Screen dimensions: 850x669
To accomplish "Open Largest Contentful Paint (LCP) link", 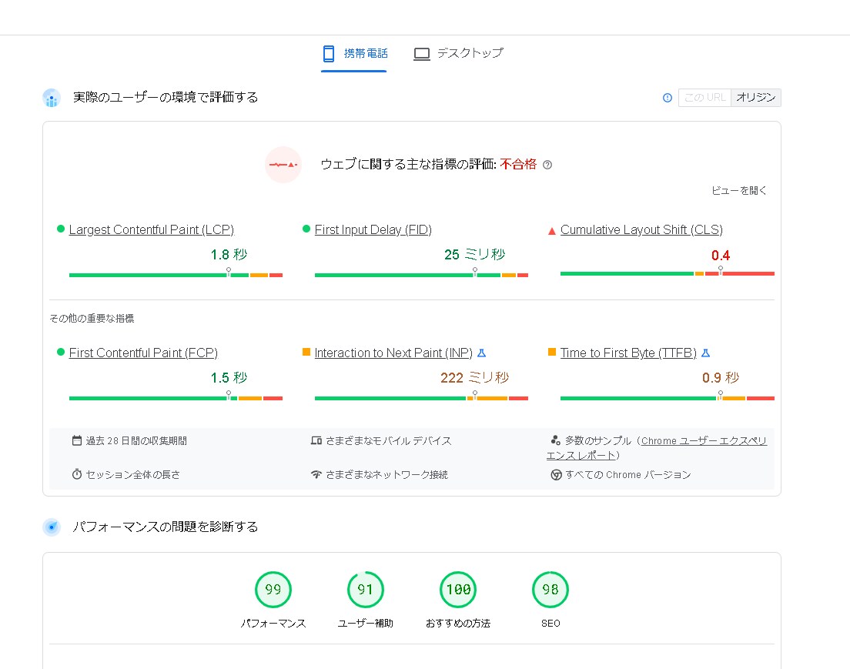I will click(151, 230).
